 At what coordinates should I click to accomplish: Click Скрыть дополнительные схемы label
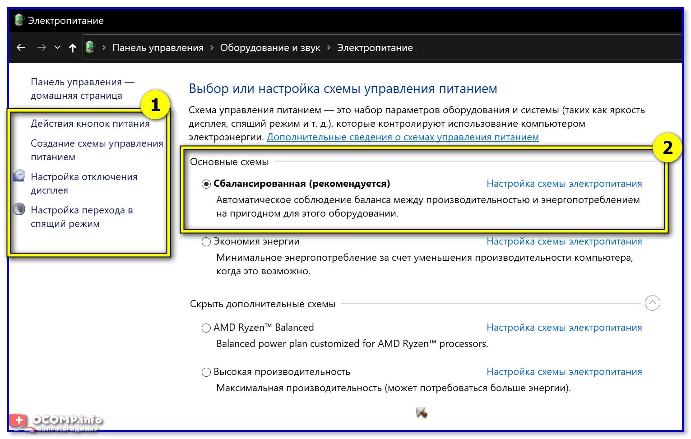coord(263,304)
